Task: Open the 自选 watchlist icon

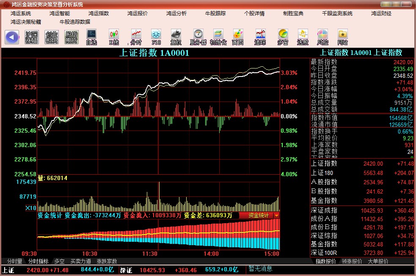Action: coord(91,37)
